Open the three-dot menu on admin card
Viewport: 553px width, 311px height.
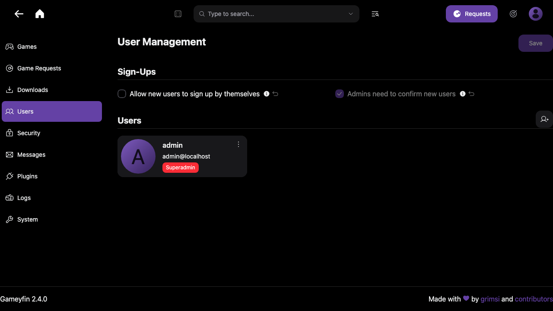point(238,144)
